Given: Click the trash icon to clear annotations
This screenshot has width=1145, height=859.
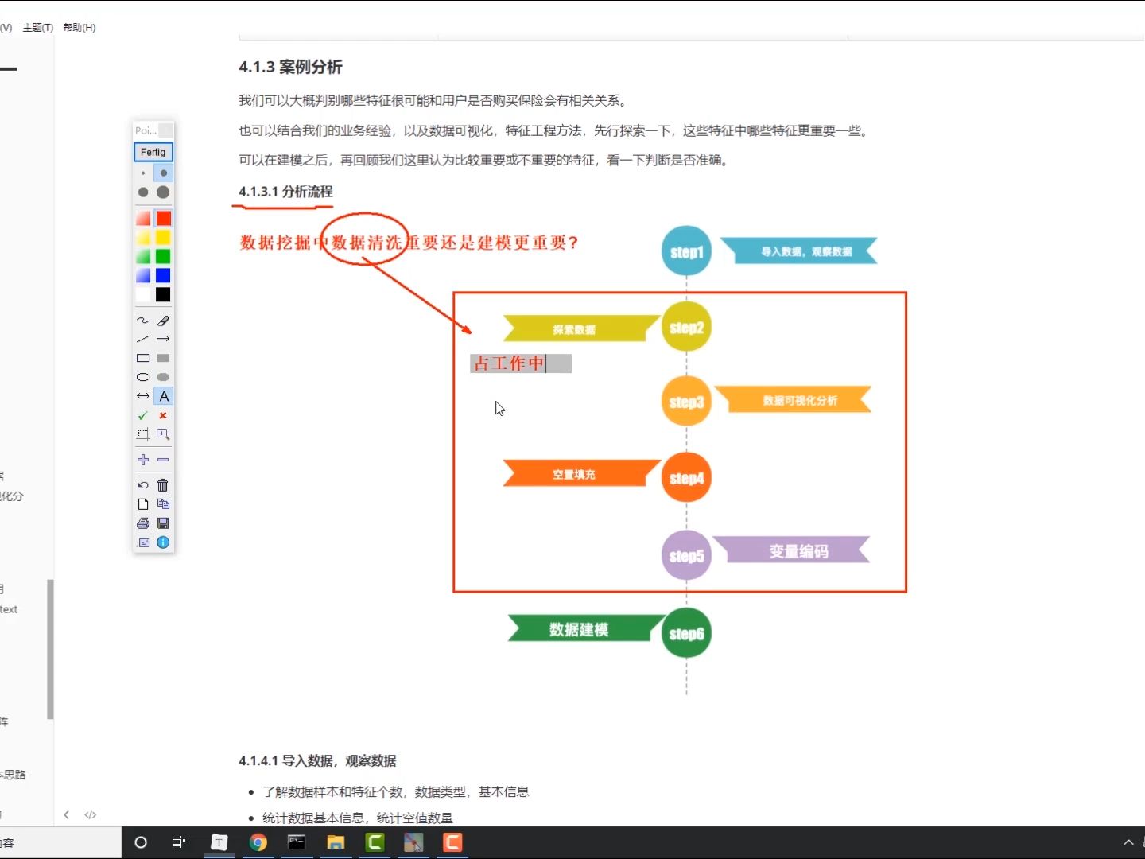Looking at the screenshot, I should [163, 485].
